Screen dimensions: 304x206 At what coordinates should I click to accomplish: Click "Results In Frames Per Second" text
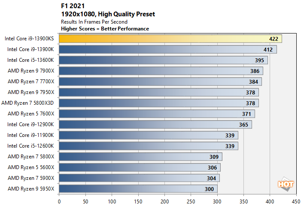[x=94, y=22]
